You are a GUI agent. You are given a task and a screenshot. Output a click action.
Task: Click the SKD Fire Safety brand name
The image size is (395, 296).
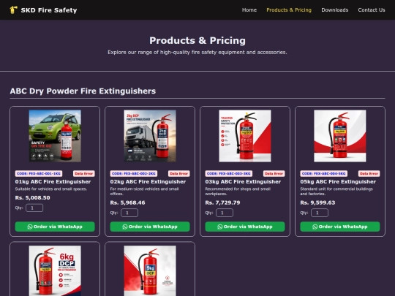(x=49, y=10)
